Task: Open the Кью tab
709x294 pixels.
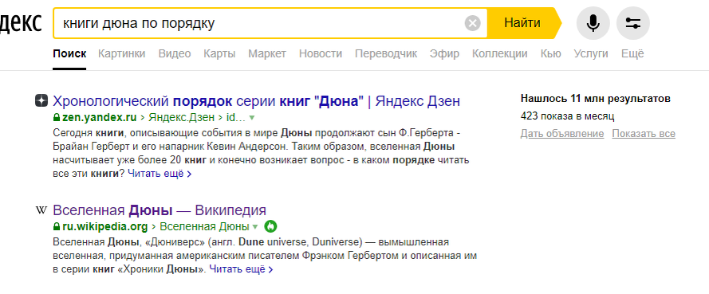Action: (x=551, y=53)
